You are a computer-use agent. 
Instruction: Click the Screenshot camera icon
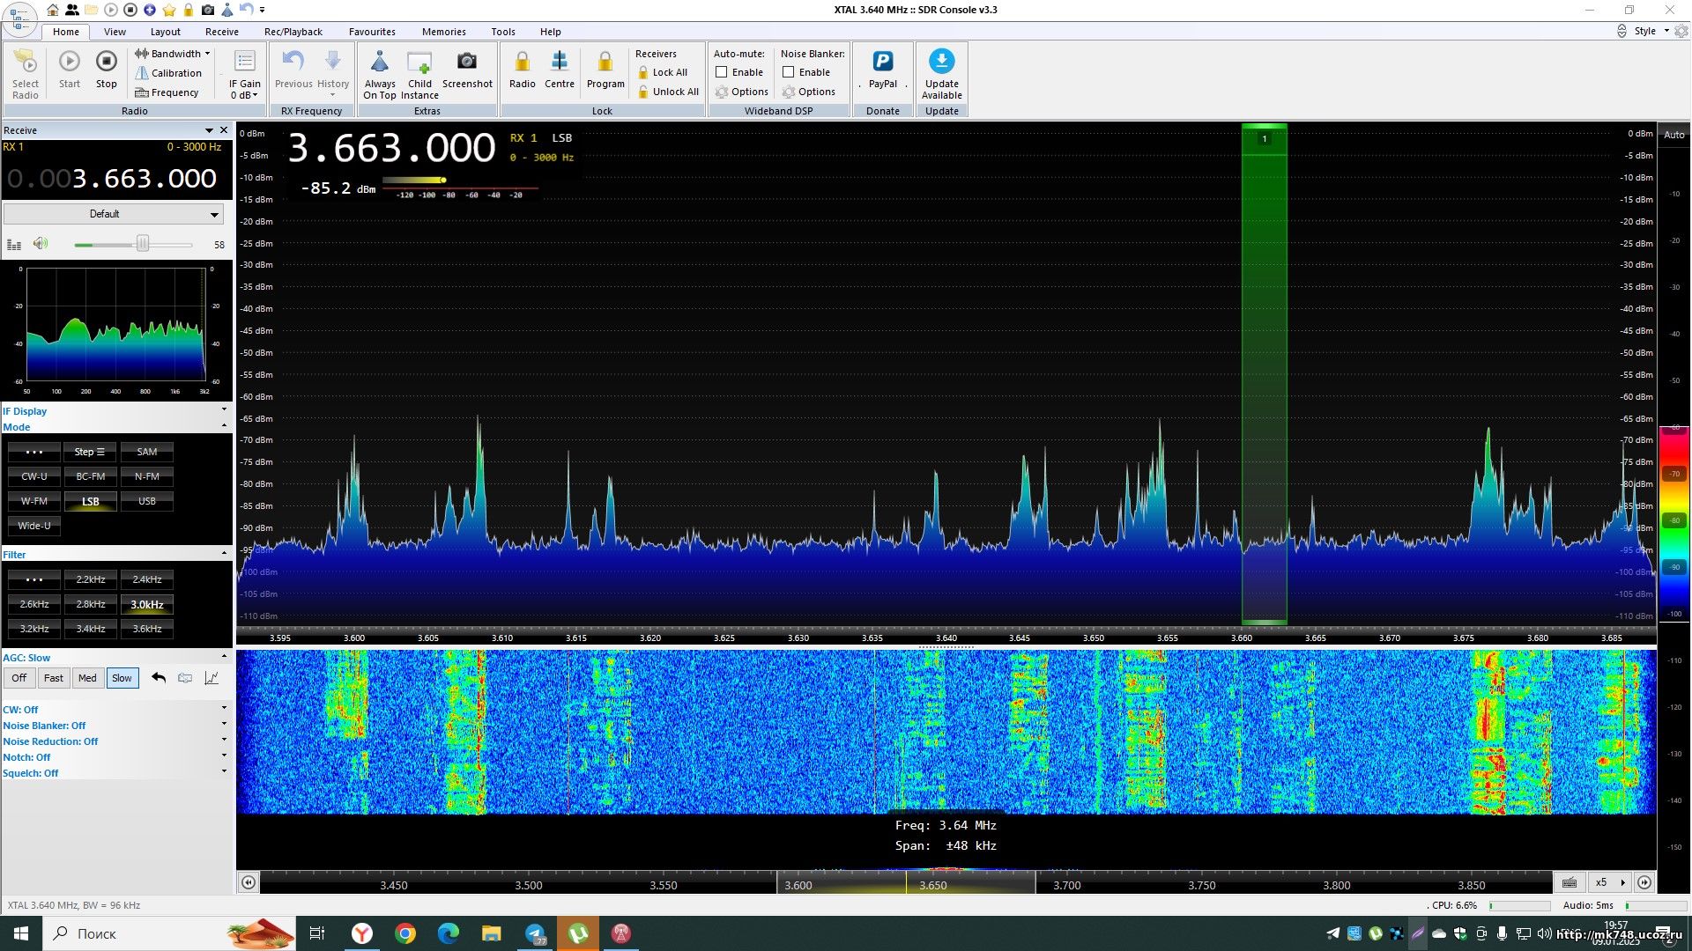pyautogui.click(x=467, y=62)
